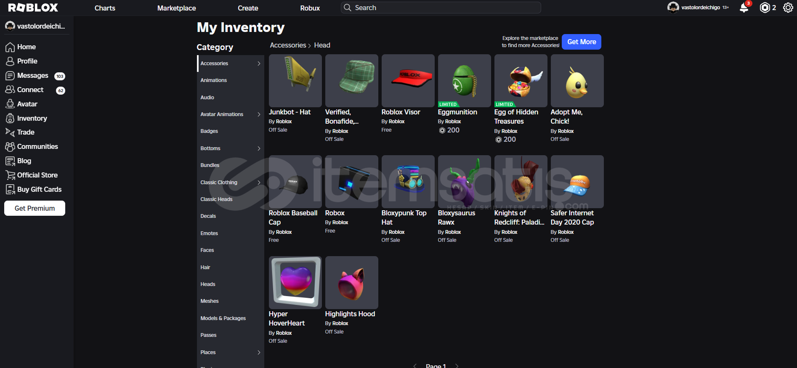Select the Meshes category
This screenshot has height=368, width=797.
point(231,301)
